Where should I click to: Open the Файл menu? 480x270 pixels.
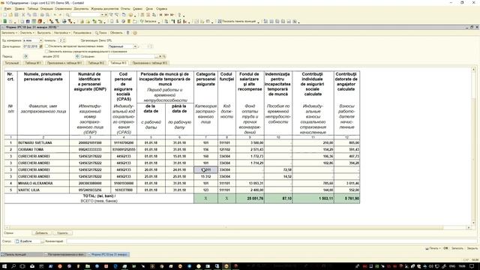(x=7, y=9)
